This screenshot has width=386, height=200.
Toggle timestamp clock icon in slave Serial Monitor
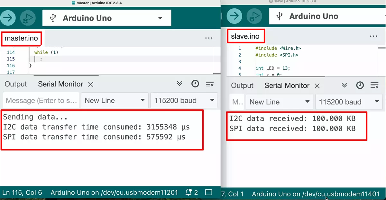click(360, 85)
